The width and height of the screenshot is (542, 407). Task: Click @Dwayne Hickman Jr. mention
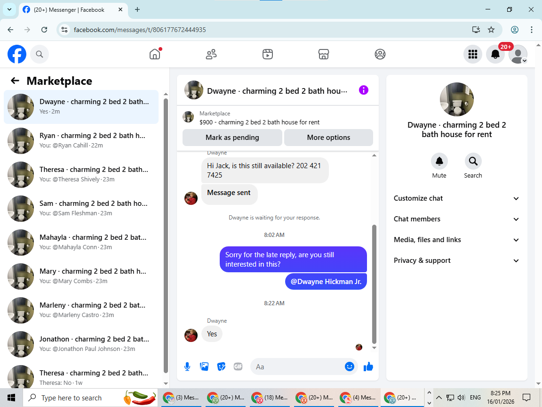click(326, 282)
